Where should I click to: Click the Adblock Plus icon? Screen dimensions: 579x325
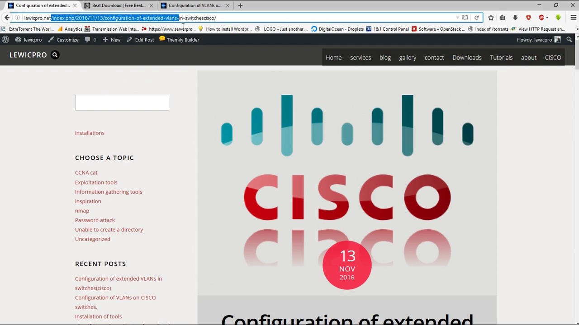click(x=541, y=18)
